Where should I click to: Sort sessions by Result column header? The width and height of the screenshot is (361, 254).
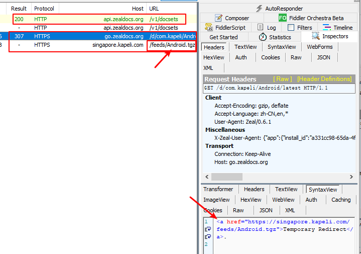click(19, 9)
